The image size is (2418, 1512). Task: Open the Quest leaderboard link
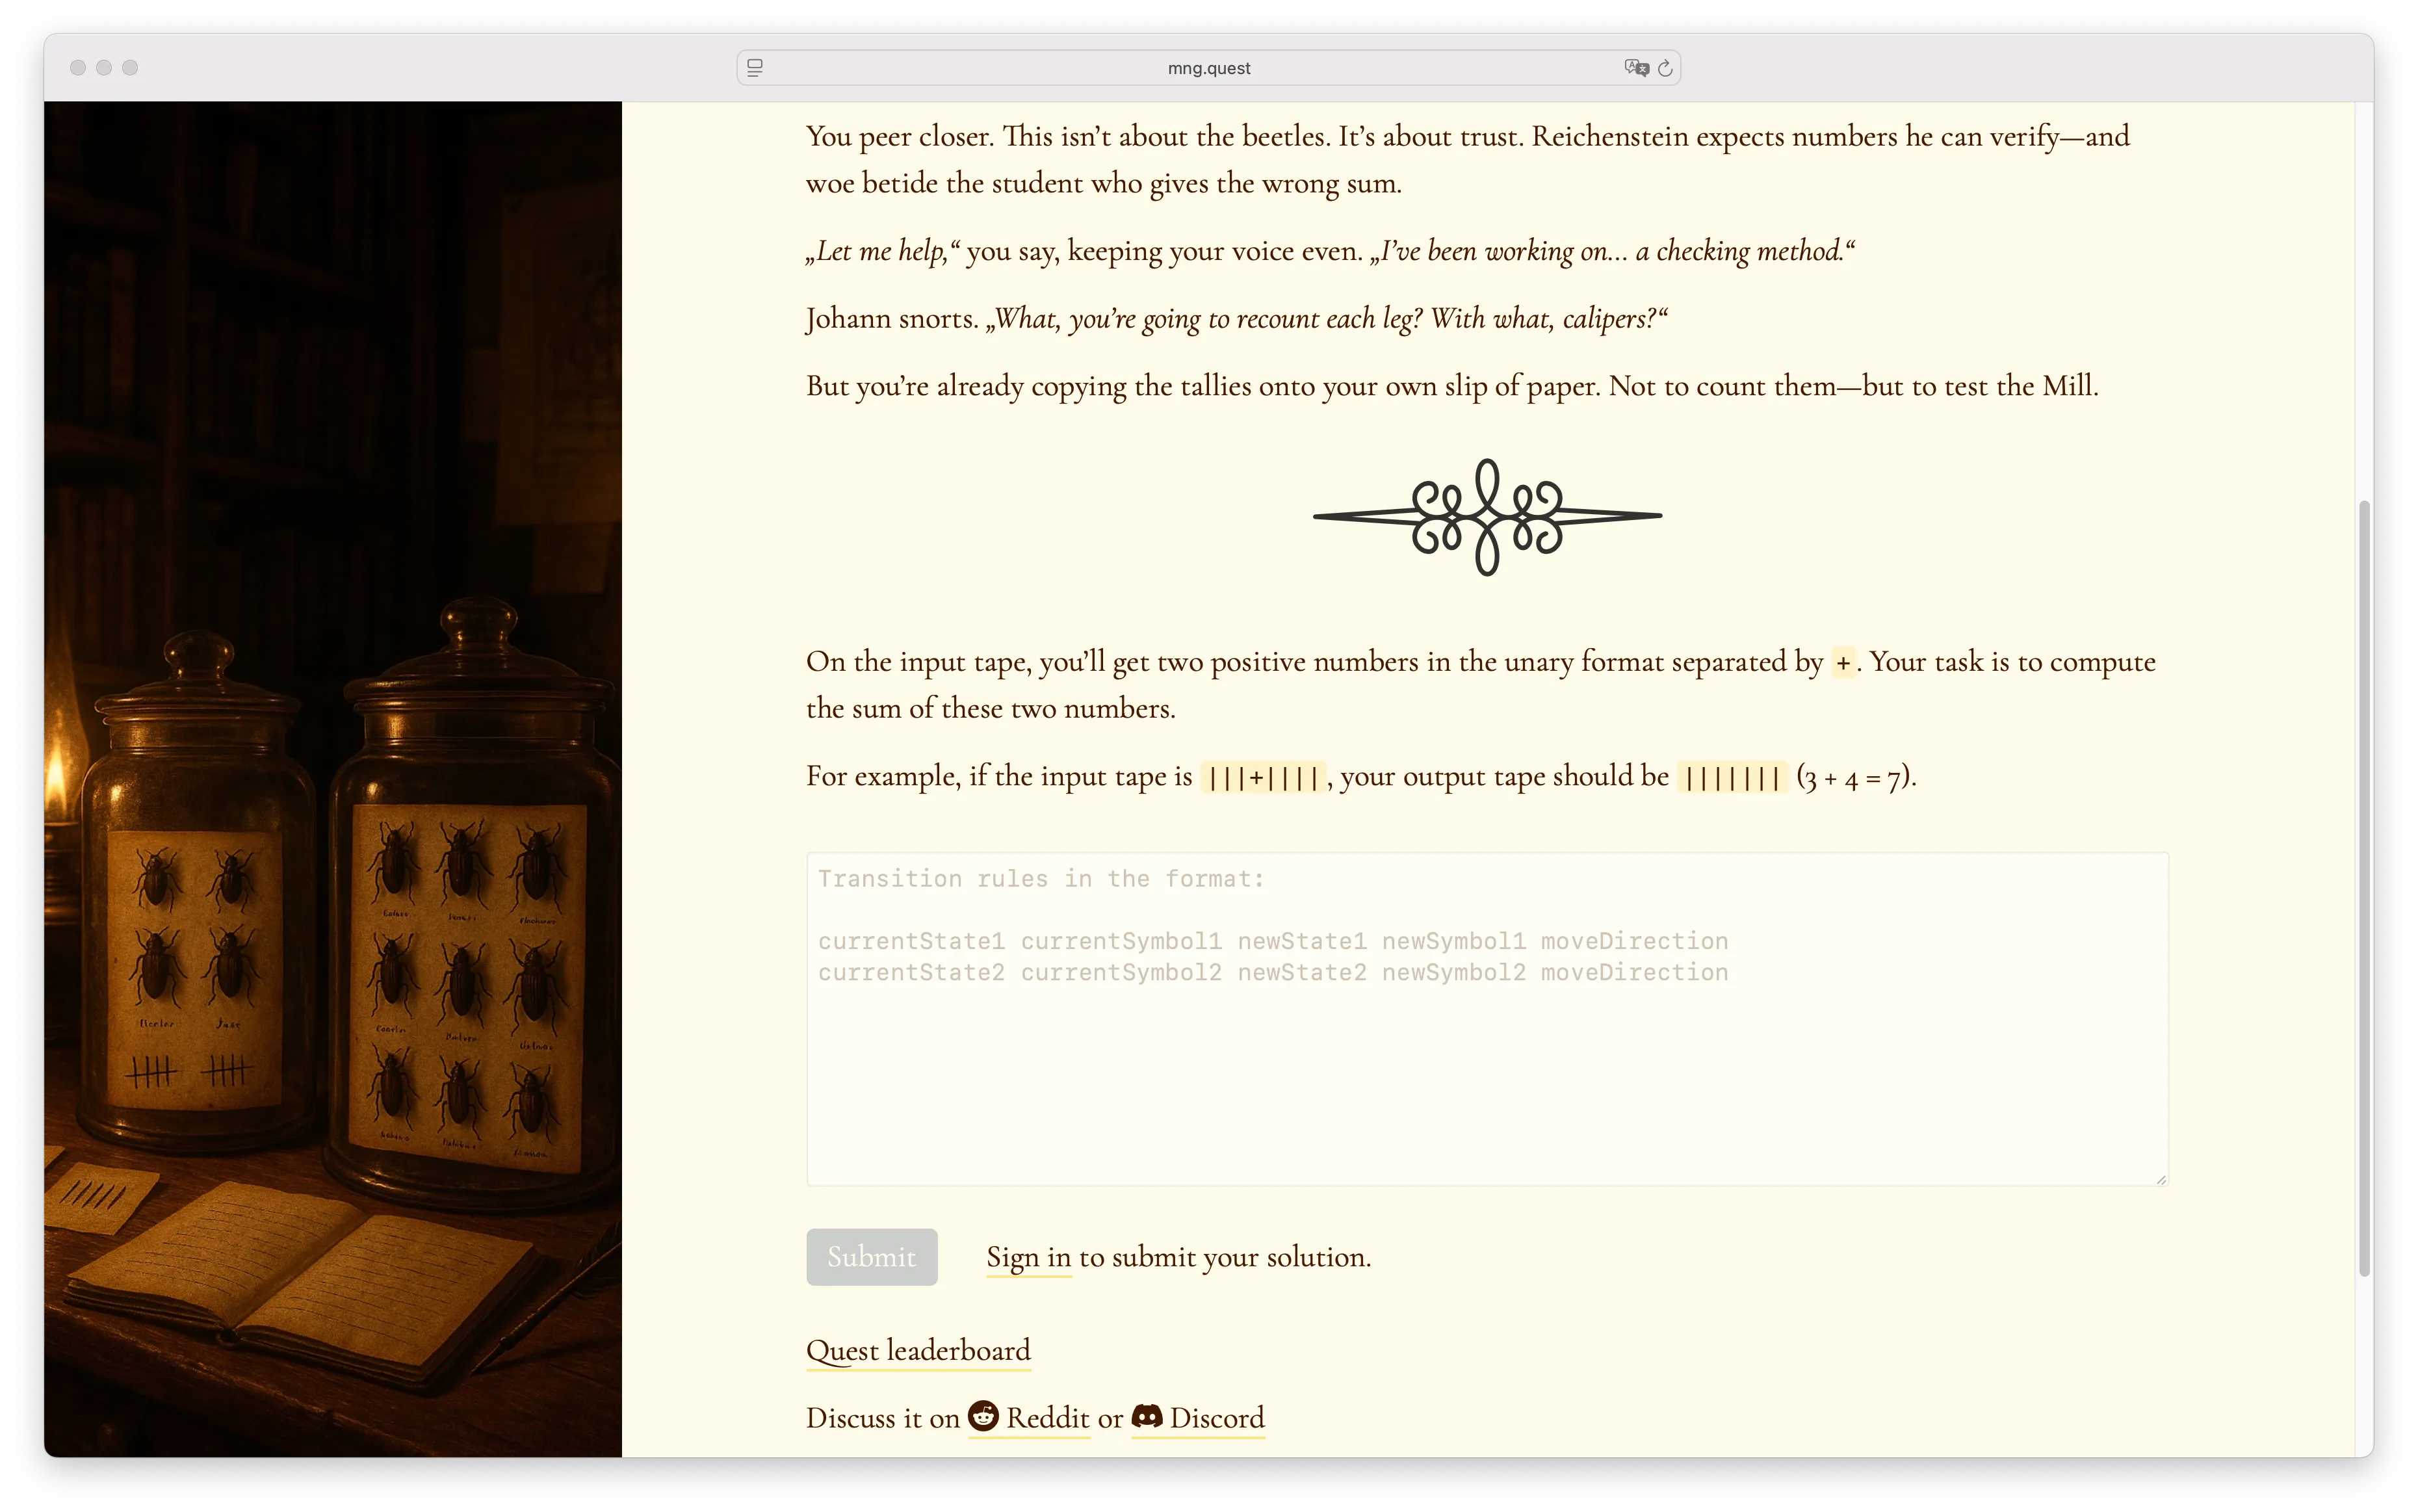point(918,1350)
